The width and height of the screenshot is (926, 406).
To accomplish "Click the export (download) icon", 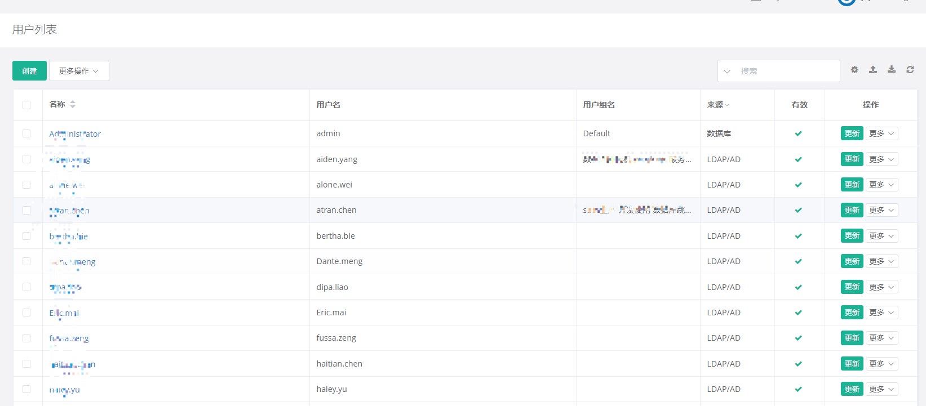I will coord(892,70).
